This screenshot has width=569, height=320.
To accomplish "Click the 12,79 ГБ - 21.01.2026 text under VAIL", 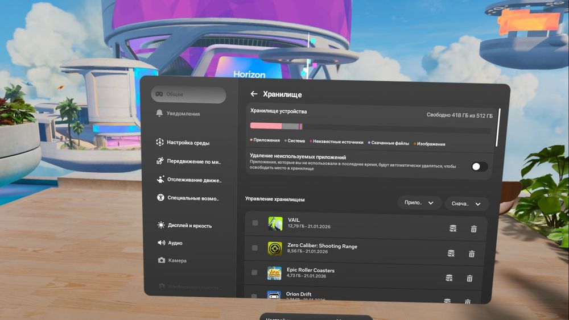I will coord(309,226).
